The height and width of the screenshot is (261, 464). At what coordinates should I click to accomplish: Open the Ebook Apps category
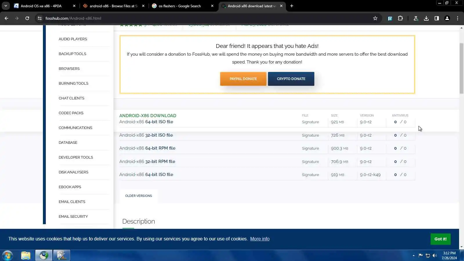[x=70, y=187]
